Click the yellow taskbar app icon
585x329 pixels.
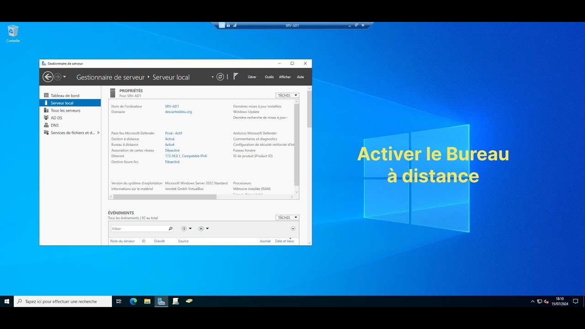click(x=189, y=301)
